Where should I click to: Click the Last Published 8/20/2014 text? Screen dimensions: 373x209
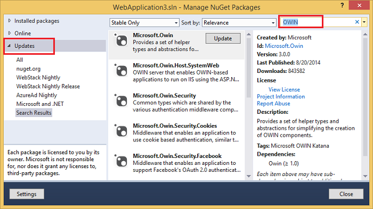[x=288, y=62]
